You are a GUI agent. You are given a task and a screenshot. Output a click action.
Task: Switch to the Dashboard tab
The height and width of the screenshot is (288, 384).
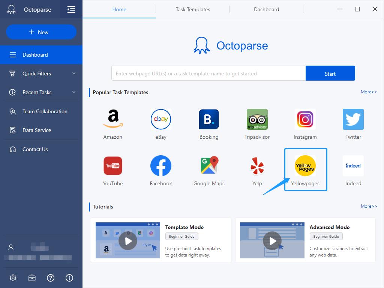point(267,9)
